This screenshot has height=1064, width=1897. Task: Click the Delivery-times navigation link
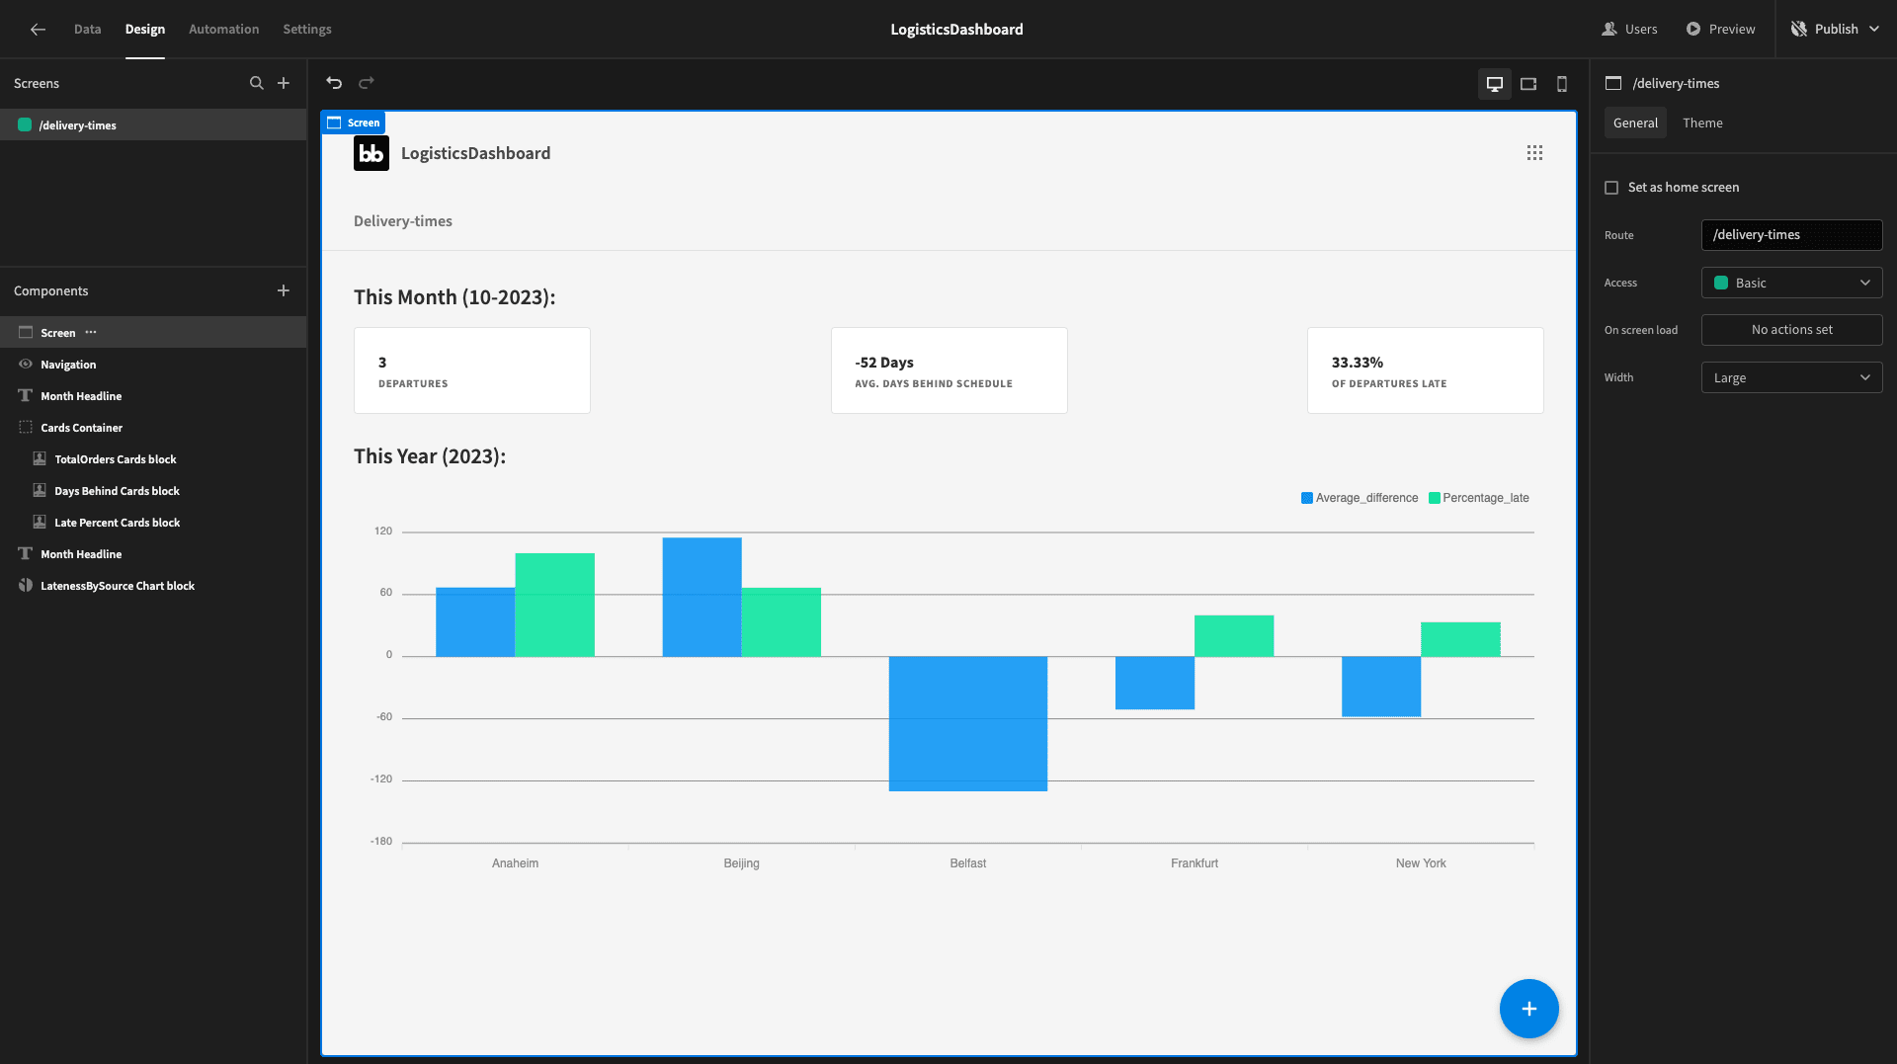[403, 221]
